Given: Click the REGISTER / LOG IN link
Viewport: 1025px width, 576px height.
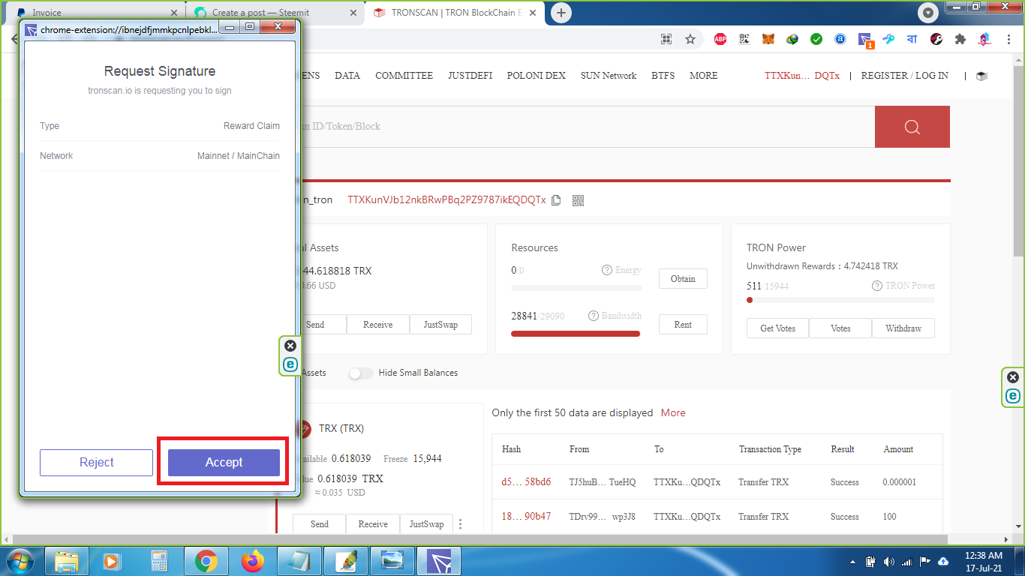Looking at the screenshot, I should coord(904,76).
